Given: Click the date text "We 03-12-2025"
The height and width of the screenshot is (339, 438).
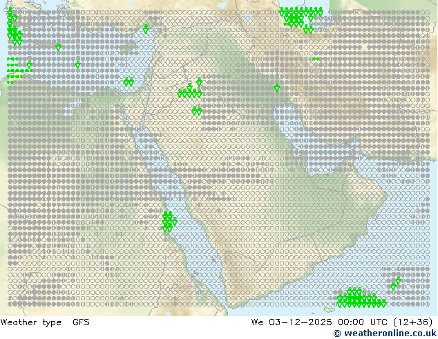Looking at the screenshot, I should [292, 322].
